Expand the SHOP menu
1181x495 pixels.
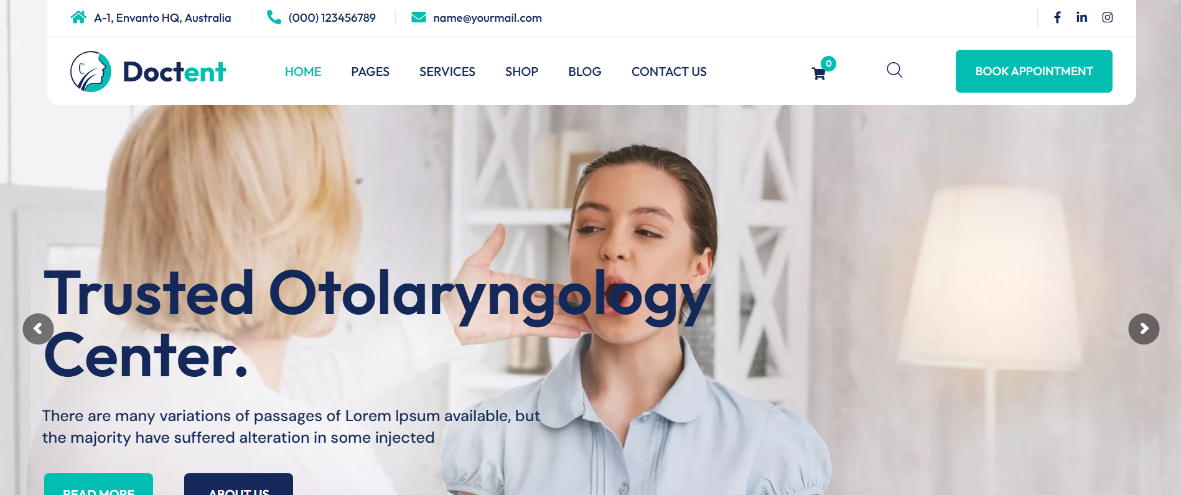(x=521, y=72)
